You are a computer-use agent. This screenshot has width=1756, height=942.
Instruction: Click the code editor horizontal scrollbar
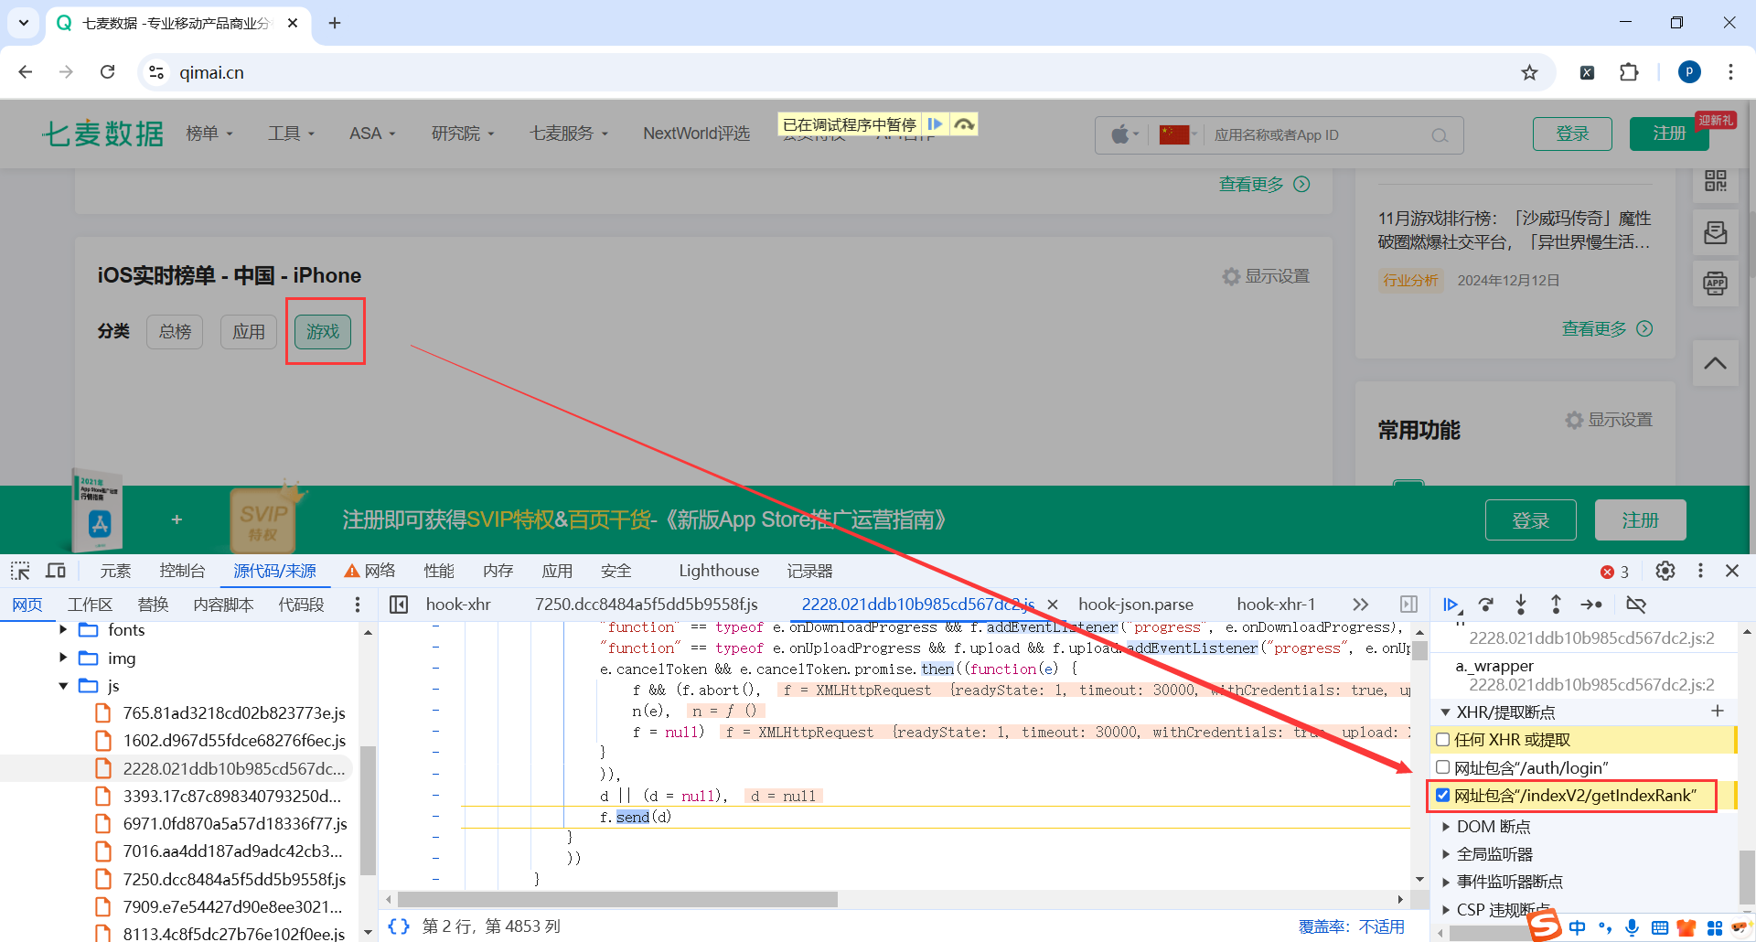pyautogui.click(x=618, y=900)
